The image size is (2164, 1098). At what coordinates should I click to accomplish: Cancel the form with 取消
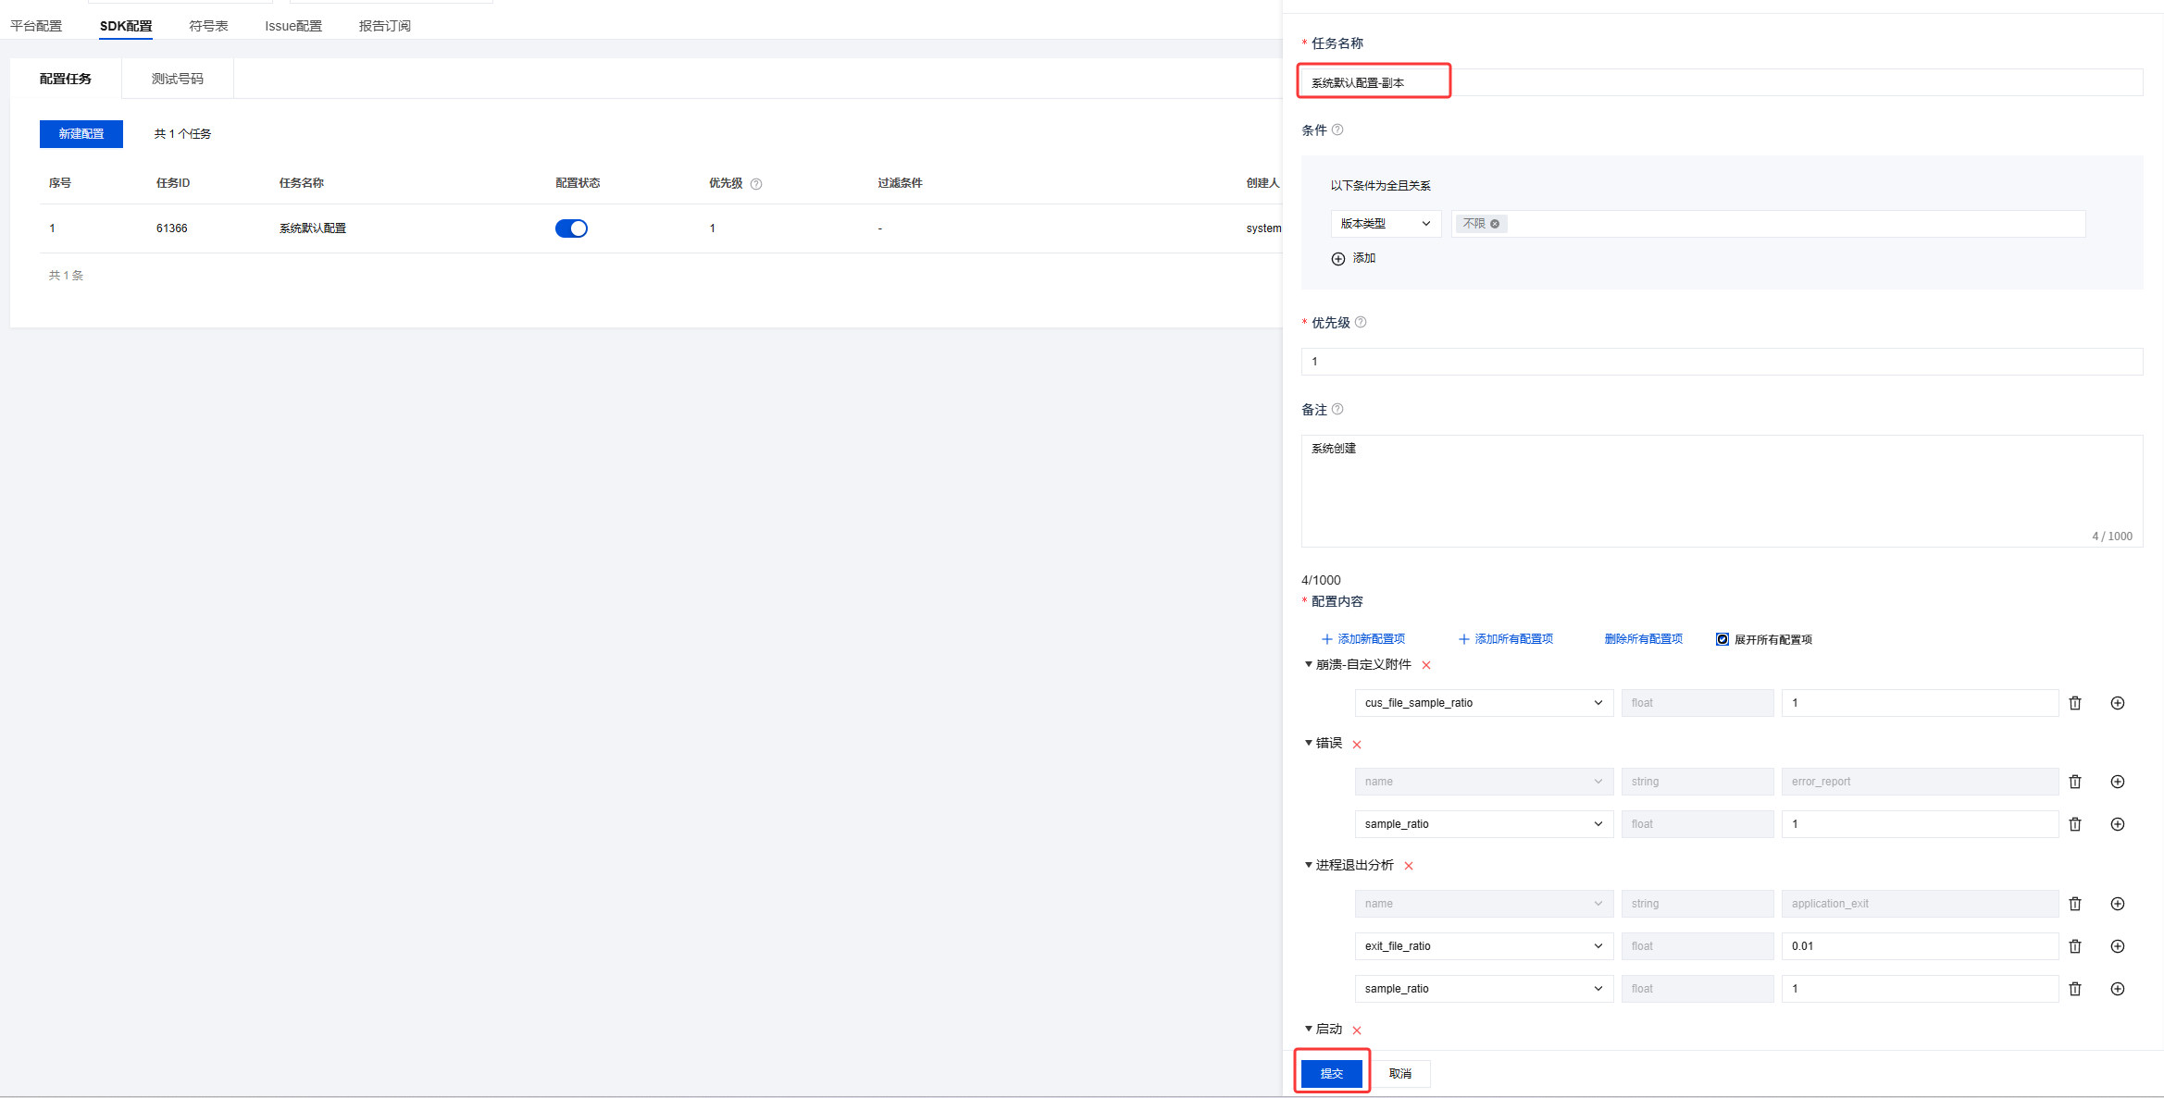coord(1400,1073)
